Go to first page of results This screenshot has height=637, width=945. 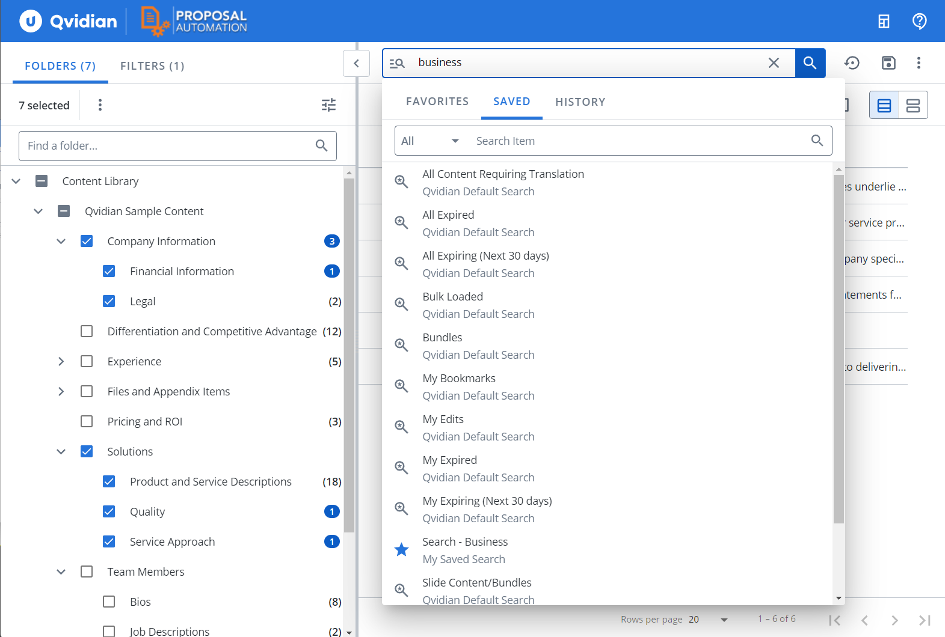834,620
